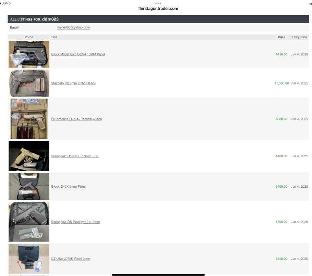Open the Springfield DS Prodigy 1911 9mm listing
The height and width of the screenshot is (276, 312).
[x=75, y=222]
